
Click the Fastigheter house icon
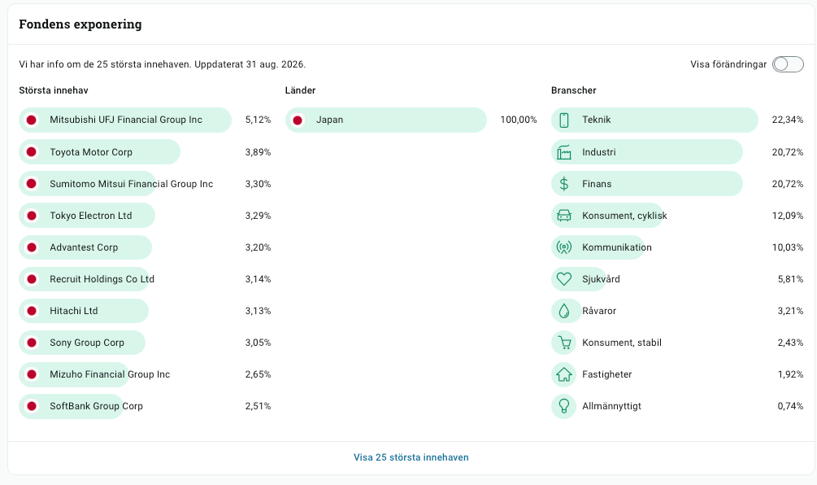(564, 374)
